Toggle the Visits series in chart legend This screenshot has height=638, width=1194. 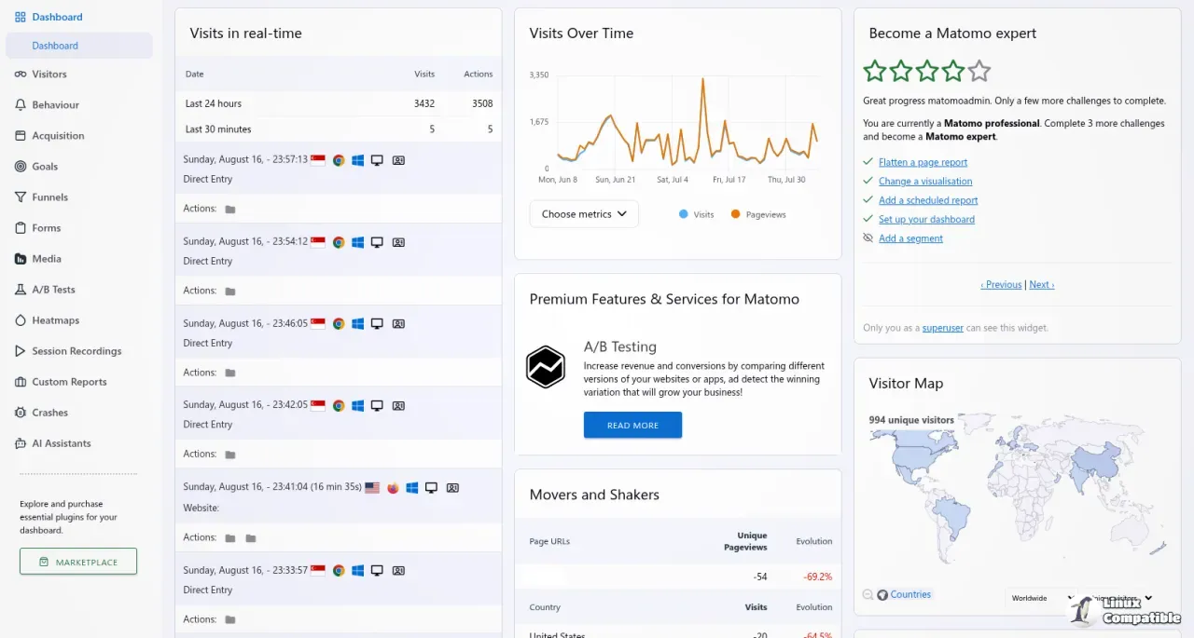[x=696, y=214]
